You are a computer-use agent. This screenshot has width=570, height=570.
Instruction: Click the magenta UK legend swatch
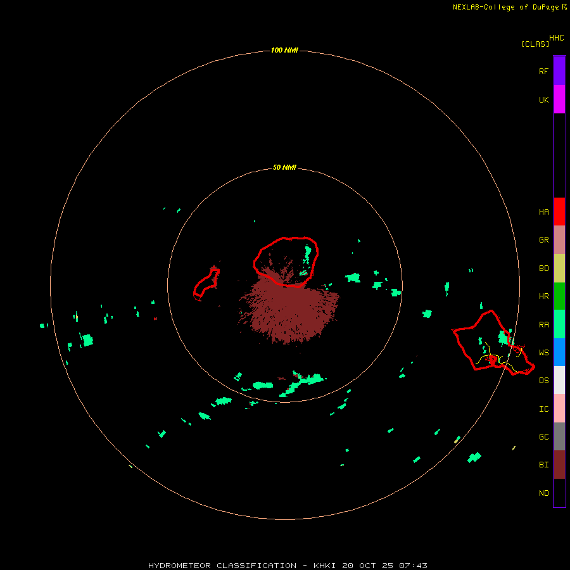click(x=559, y=99)
